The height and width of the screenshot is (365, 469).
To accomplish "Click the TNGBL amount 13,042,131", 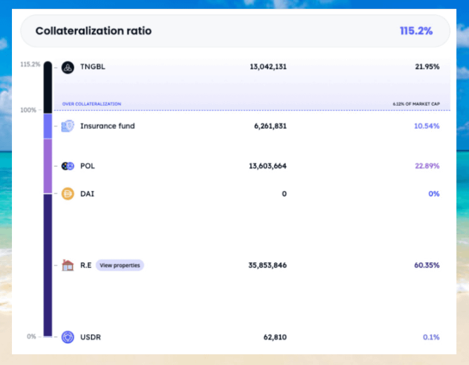I will [x=268, y=67].
